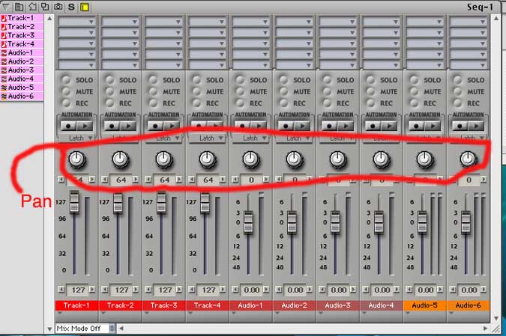This screenshot has width=506, height=336.
Task: Enable REC on the Audio-1 channel
Action: point(241,103)
